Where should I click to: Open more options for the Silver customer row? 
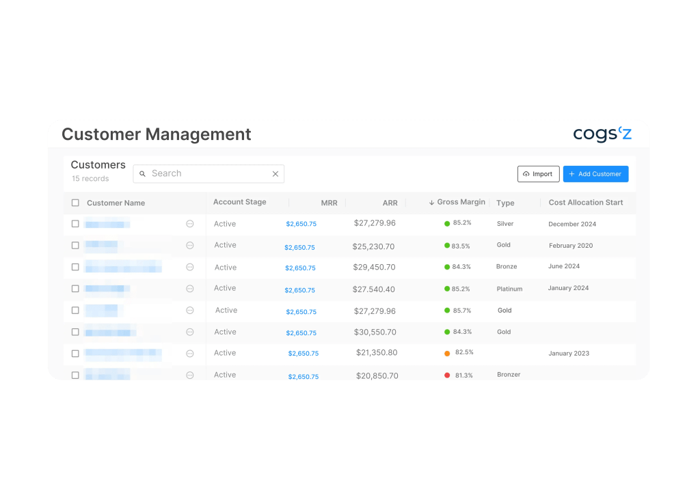point(190,224)
